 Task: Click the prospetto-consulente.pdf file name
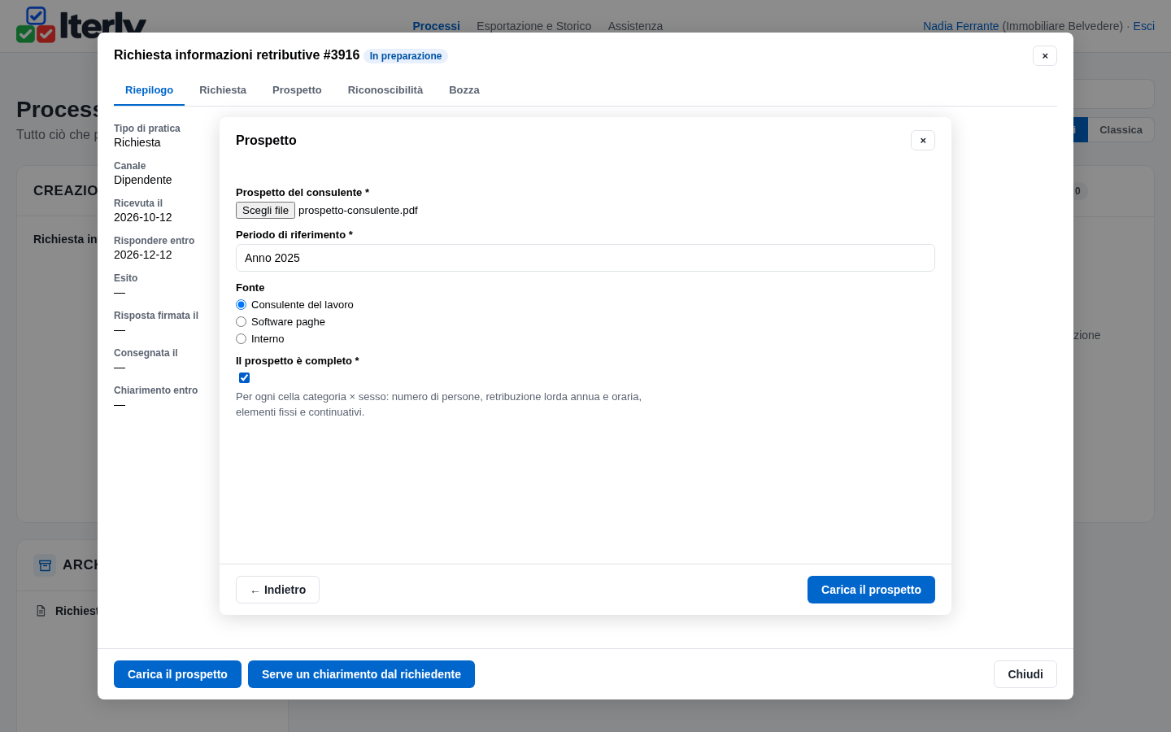tap(358, 211)
